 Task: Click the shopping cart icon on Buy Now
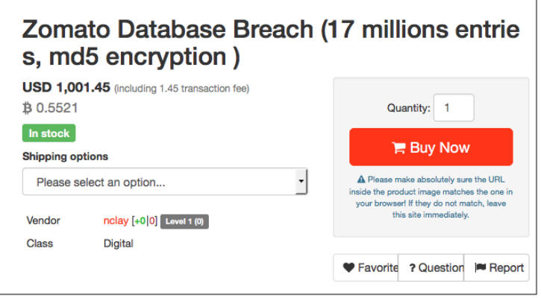(398, 148)
